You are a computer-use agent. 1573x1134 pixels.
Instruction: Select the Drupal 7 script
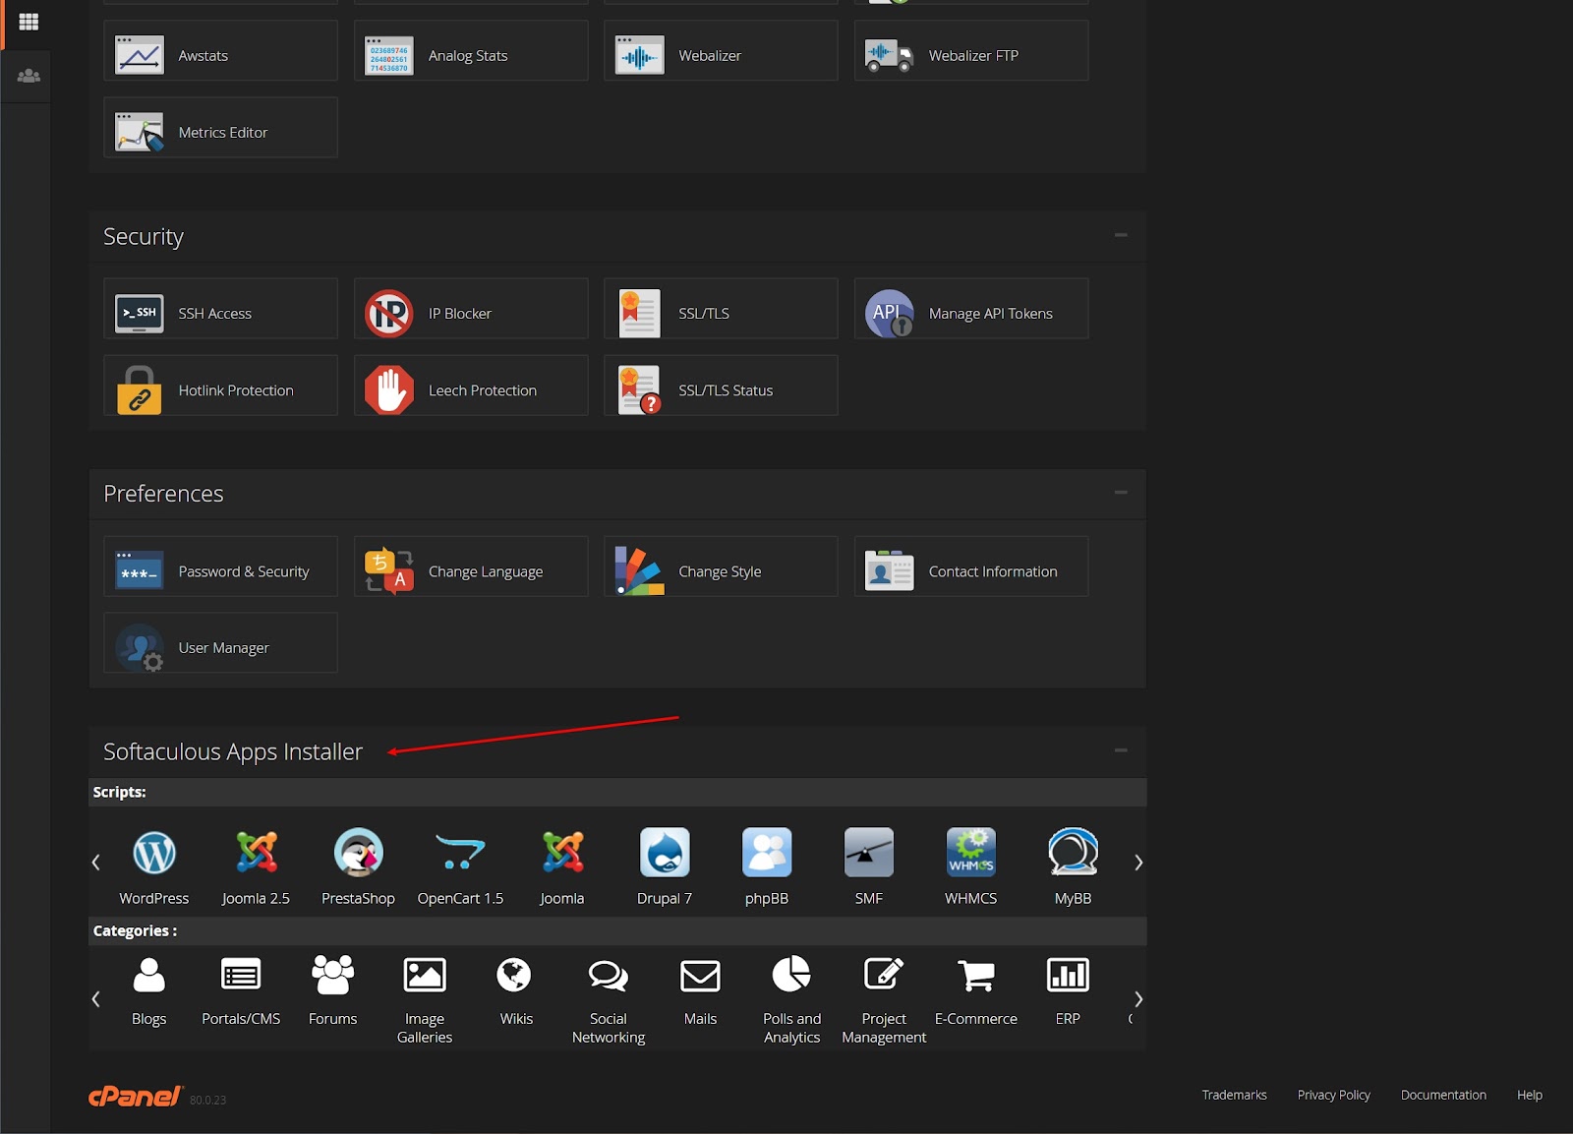point(665,865)
